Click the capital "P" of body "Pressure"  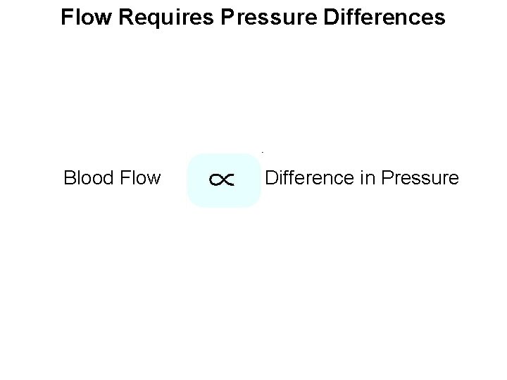tap(387, 177)
